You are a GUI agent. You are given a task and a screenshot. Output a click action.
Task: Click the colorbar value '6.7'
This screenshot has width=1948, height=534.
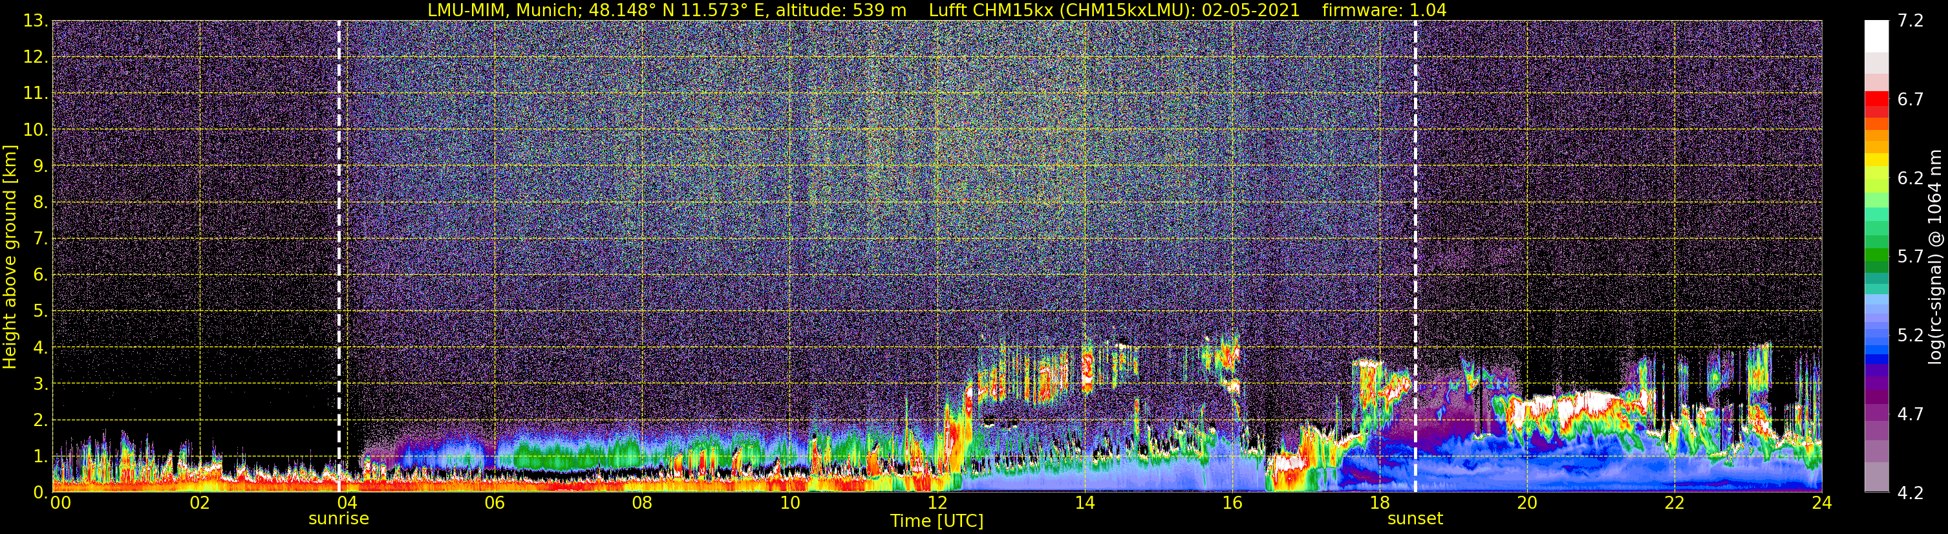click(1911, 100)
